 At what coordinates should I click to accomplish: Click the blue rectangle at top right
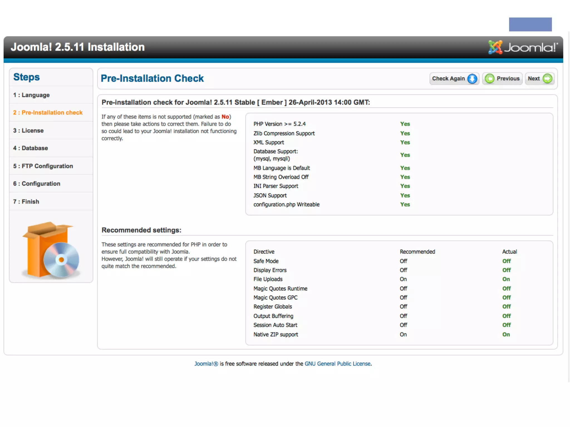point(530,24)
